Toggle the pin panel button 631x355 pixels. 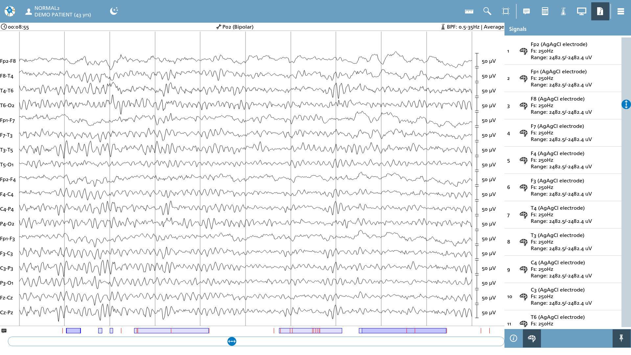[621, 338]
